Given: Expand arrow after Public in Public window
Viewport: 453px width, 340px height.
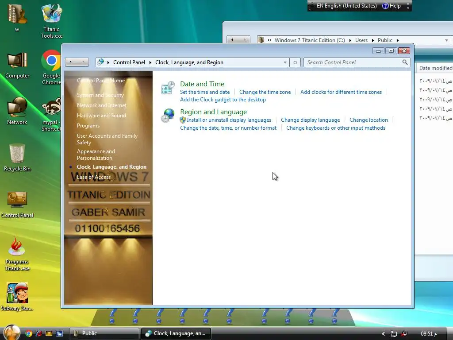Looking at the screenshot, I should (x=398, y=40).
